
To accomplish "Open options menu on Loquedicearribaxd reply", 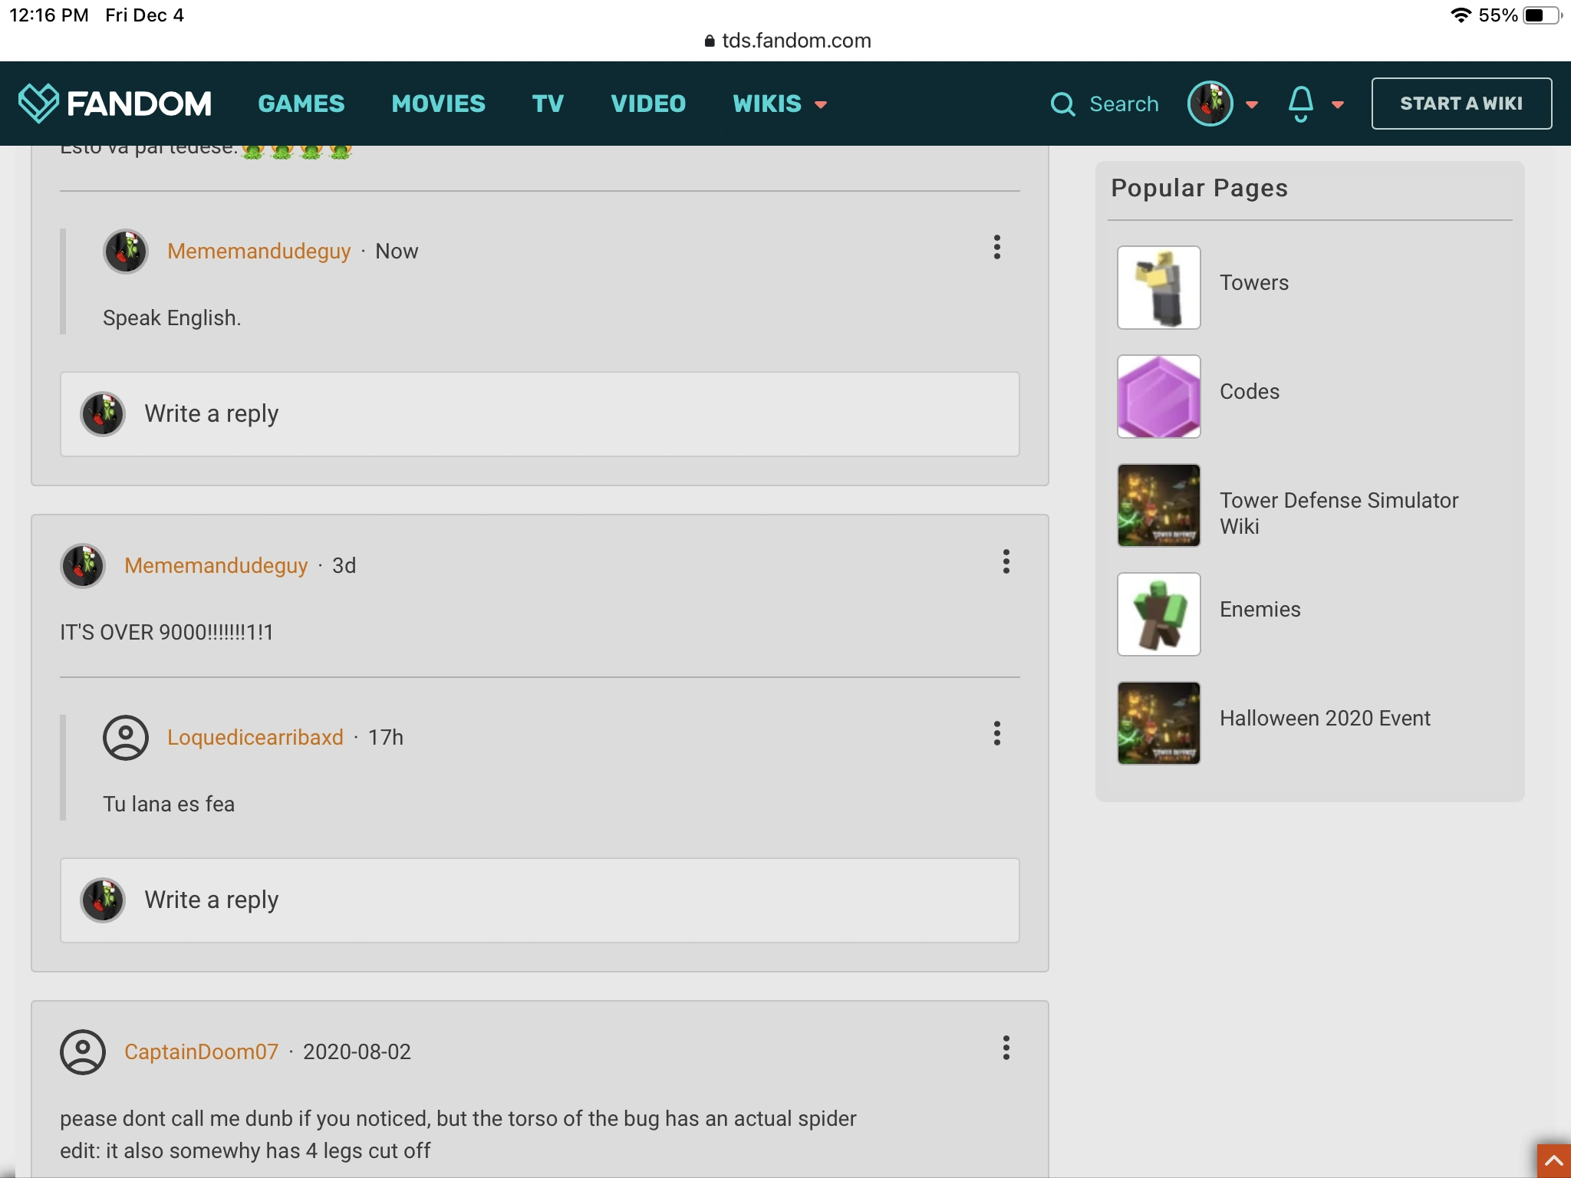I will [x=996, y=733].
